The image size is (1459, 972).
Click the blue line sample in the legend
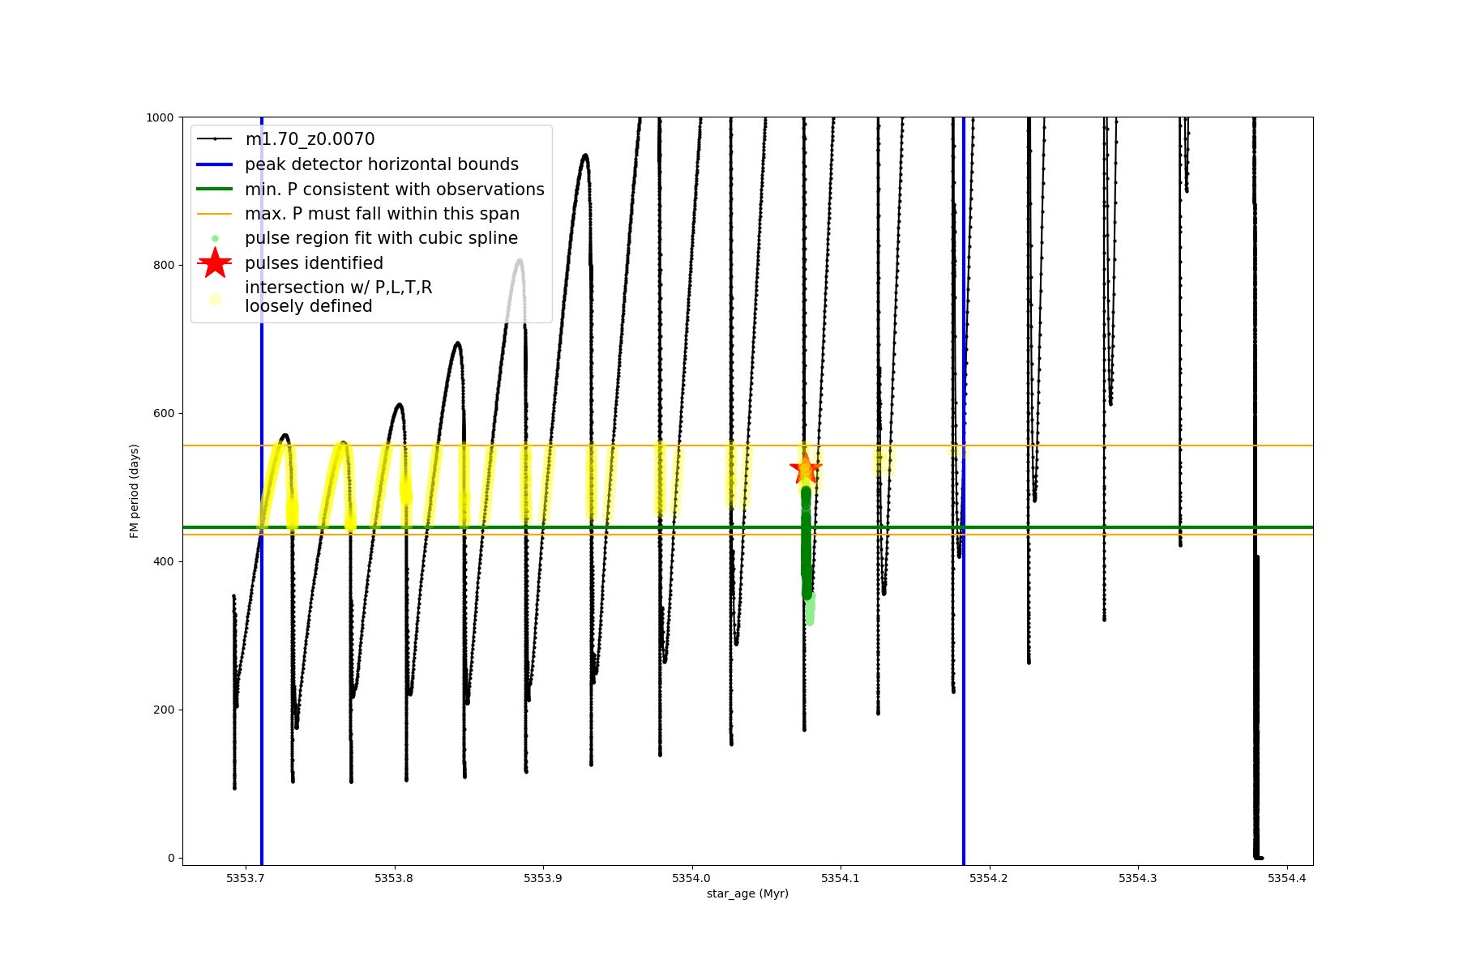point(215,164)
